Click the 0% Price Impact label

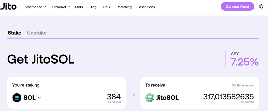[x=243, y=85]
